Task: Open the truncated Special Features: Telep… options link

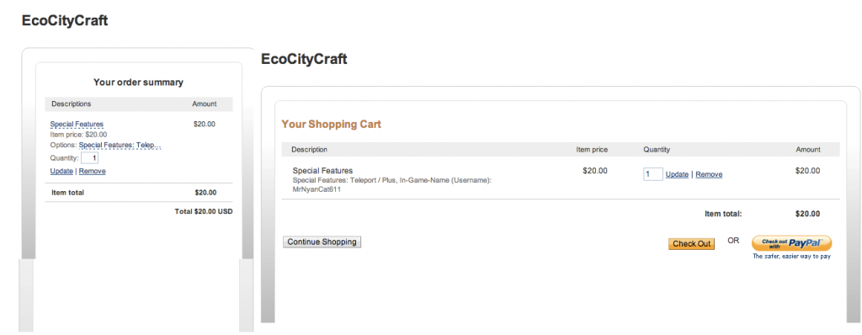Action: tap(120, 146)
